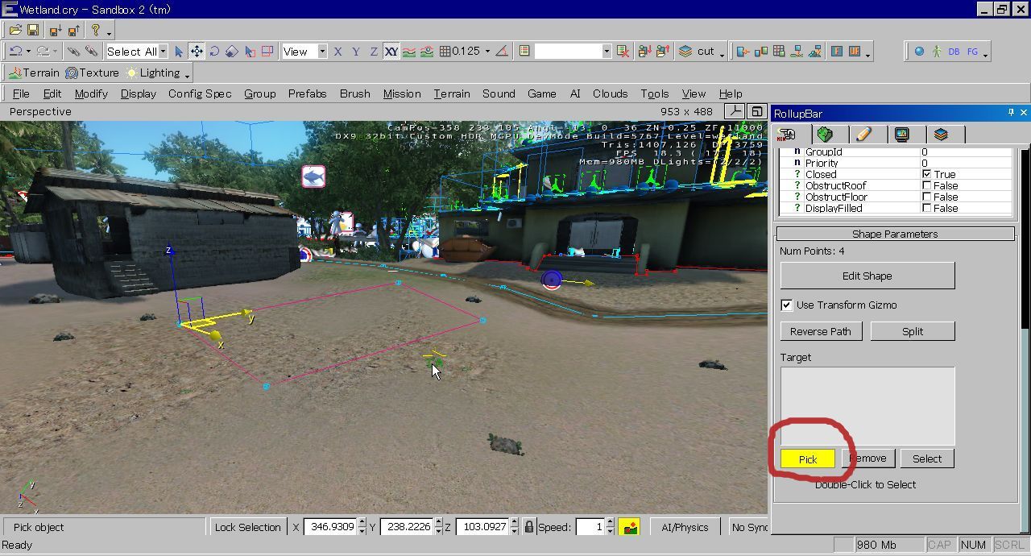Click the Edit Shape button
Viewport: 1031px width, 556px height.
point(867,276)
